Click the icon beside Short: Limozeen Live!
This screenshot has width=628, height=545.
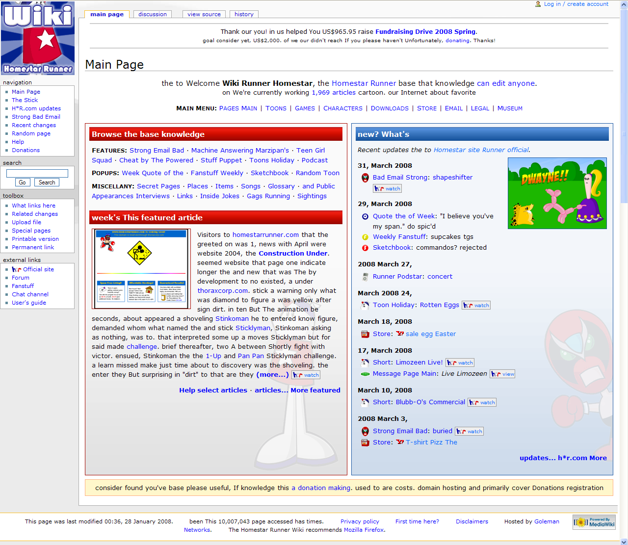pyautogui.click(x=365, y=363)
